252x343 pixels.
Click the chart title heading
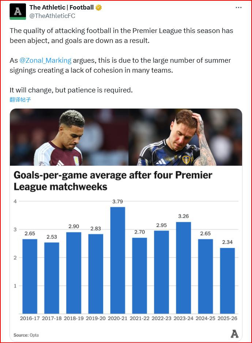pos(113,180)
